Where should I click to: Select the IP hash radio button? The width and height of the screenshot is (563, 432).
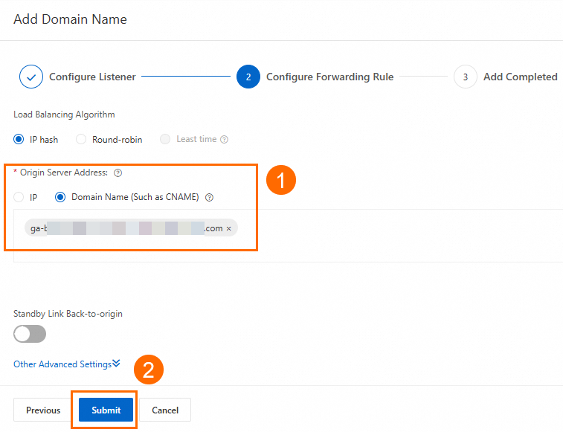point(19,139)
